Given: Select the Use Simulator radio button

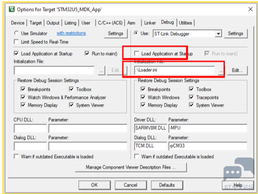Looking at the screenshot, I should 16,33.
